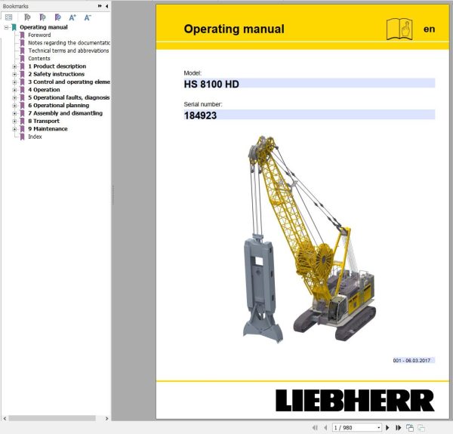The height and width of the screenshot is (434, 453).
Task: Open the Contents bookmark
Action: pyautogui.click(x=39, y=58)
